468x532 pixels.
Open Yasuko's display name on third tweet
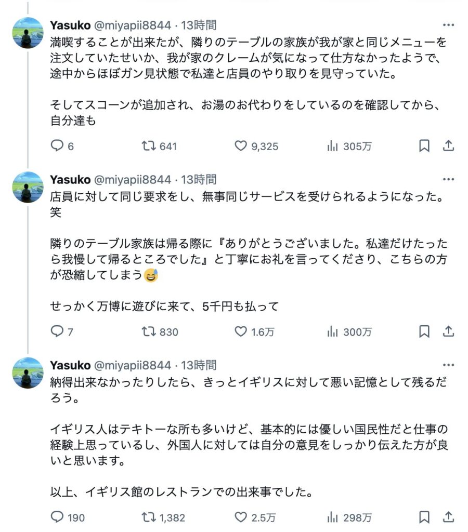coord(70,365)
